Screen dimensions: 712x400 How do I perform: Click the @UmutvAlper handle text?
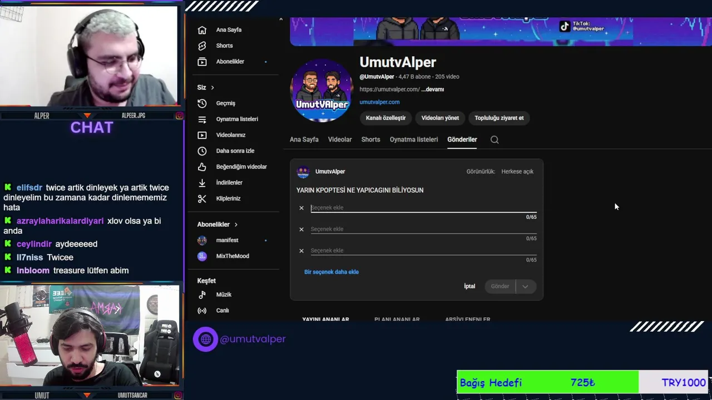(x=377, y=77)
